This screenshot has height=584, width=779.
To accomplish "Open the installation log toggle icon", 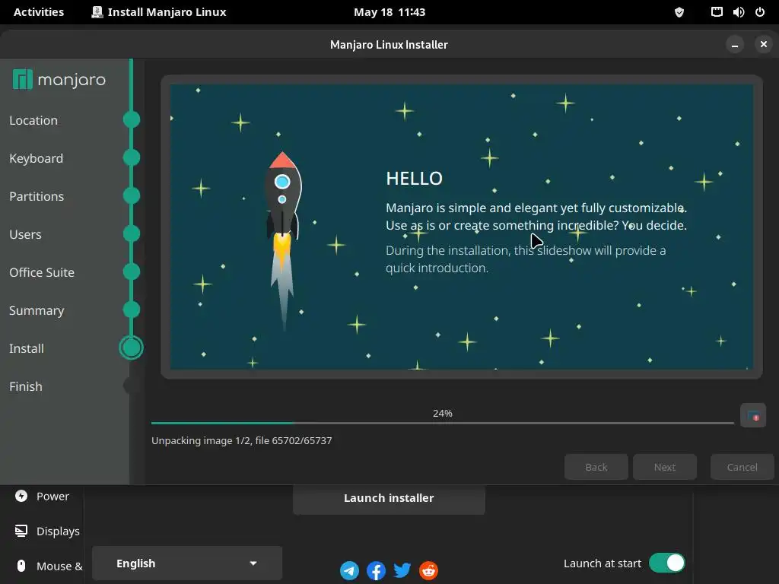I will [753, 416].
